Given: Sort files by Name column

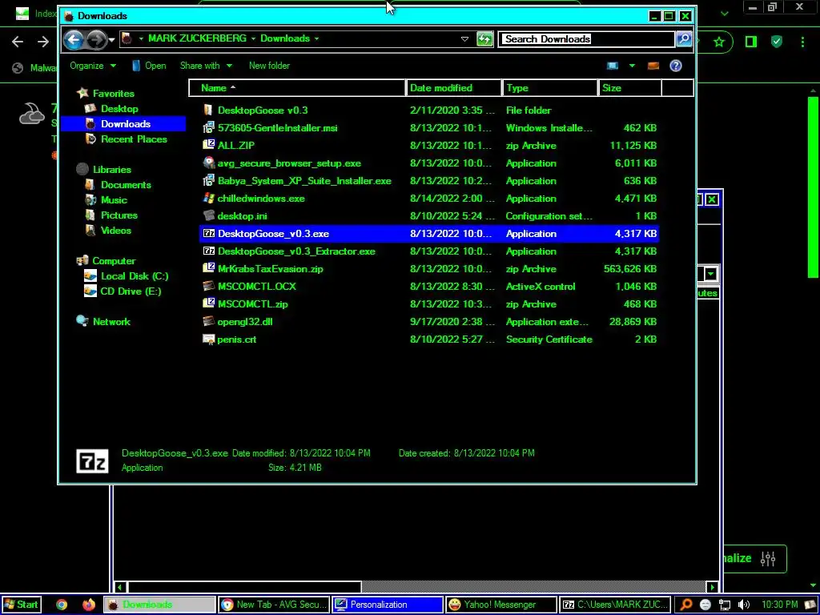Looking at the screenshot, I should point(297,88).
